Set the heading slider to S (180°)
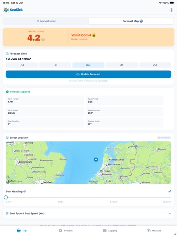Screen dimensions: 177x236 click(x=114, y=202)
